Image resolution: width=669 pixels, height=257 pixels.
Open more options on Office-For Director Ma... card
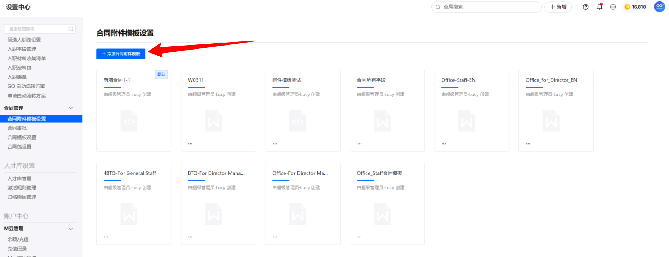[275, 237]
